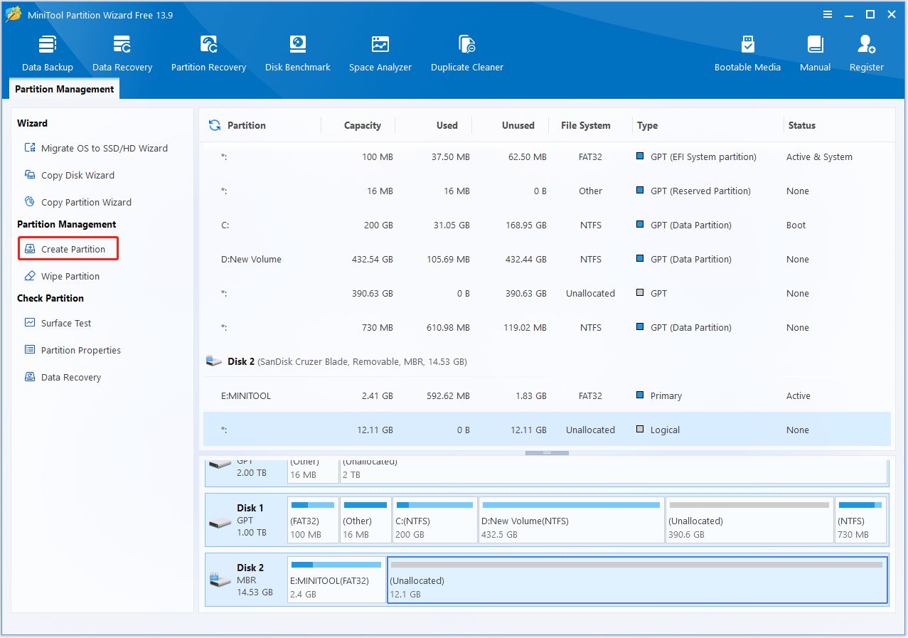Image resolution: width=908 pixels, height=638 pixels.
Task: Select the 16 MB Reserved Partition row
Action: 547,191
